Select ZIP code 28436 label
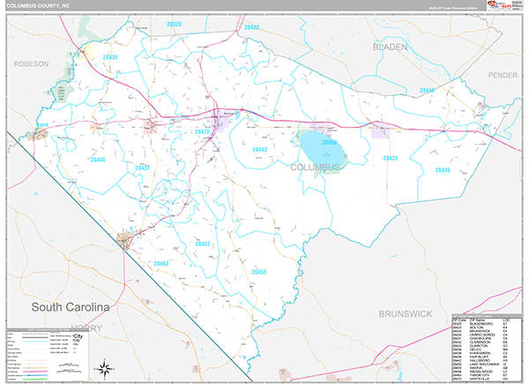This screenshot has height=384, width=529. click(x=442, y=169)
